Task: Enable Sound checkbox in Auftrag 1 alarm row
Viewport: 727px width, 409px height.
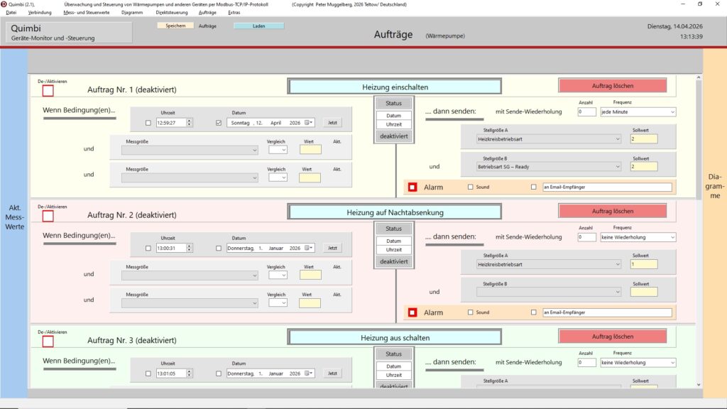Action: click(x=470, y=187)
